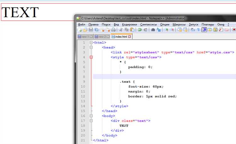
Task: Open the Плагины menu
Action: [208, 24]
